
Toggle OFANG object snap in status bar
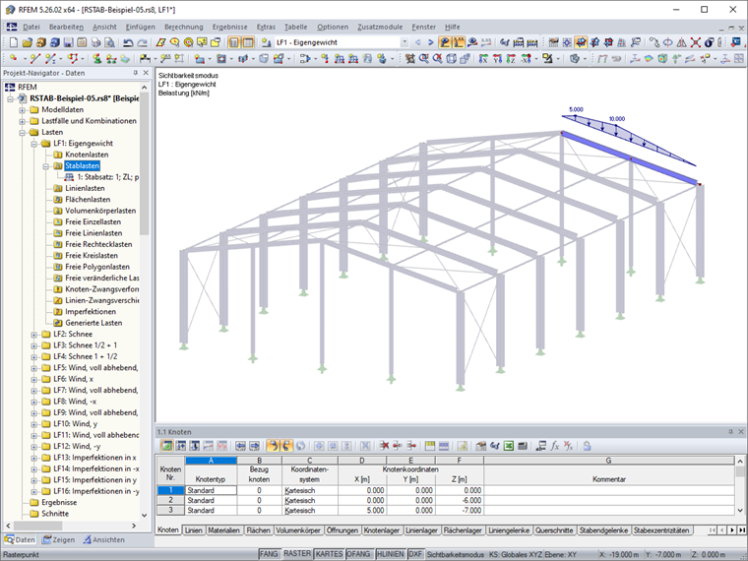point(358,554)
